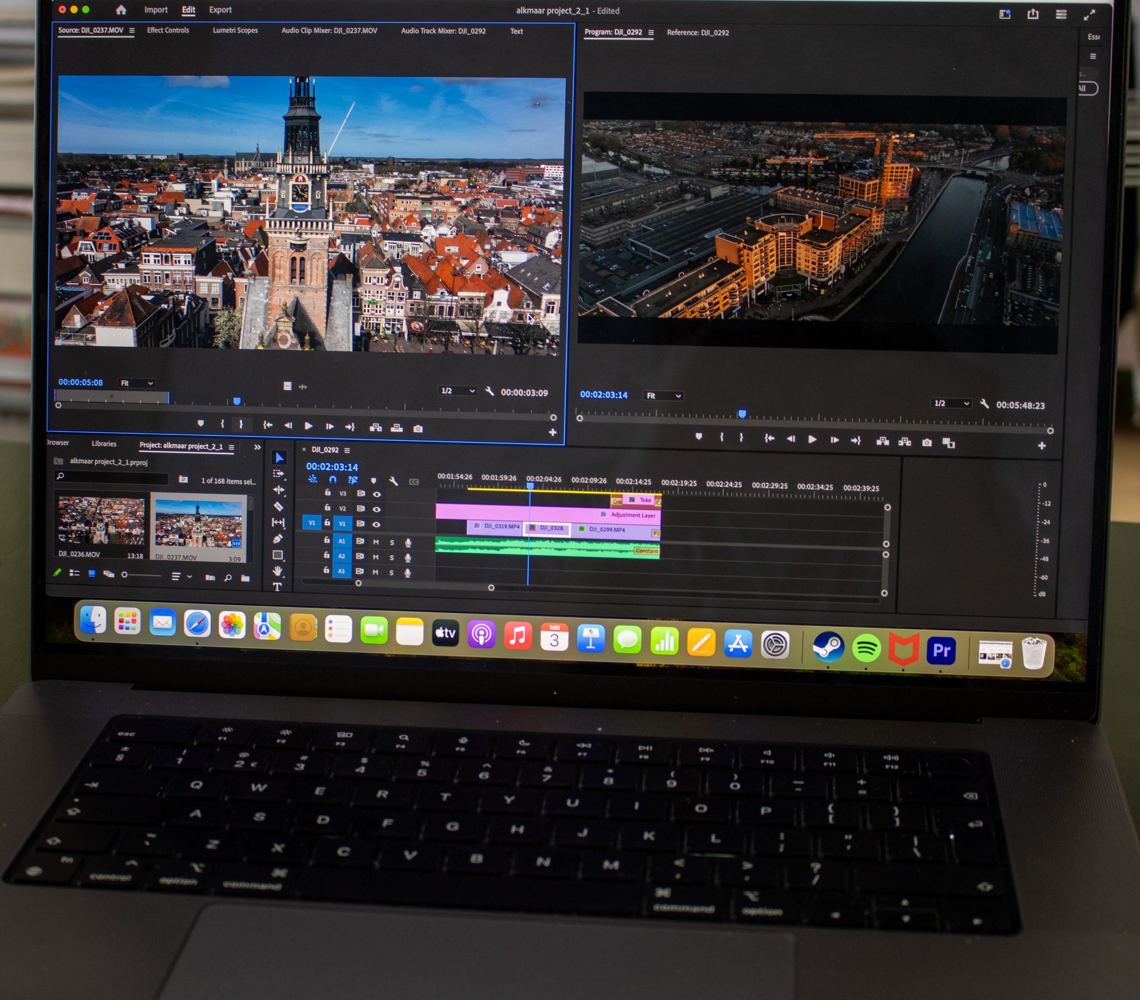Toggle timeline Snap magnet icon

coord(333,479)
